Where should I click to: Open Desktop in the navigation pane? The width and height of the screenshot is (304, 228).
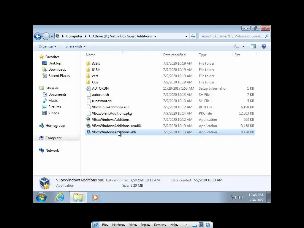(x=55, y=63)
